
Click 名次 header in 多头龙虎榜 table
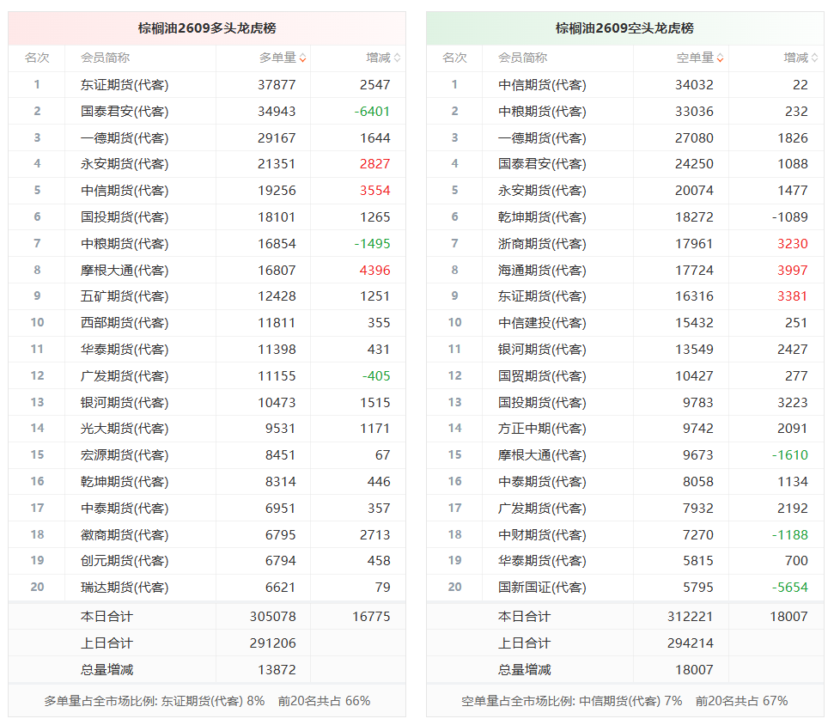(x=37, y=58)
